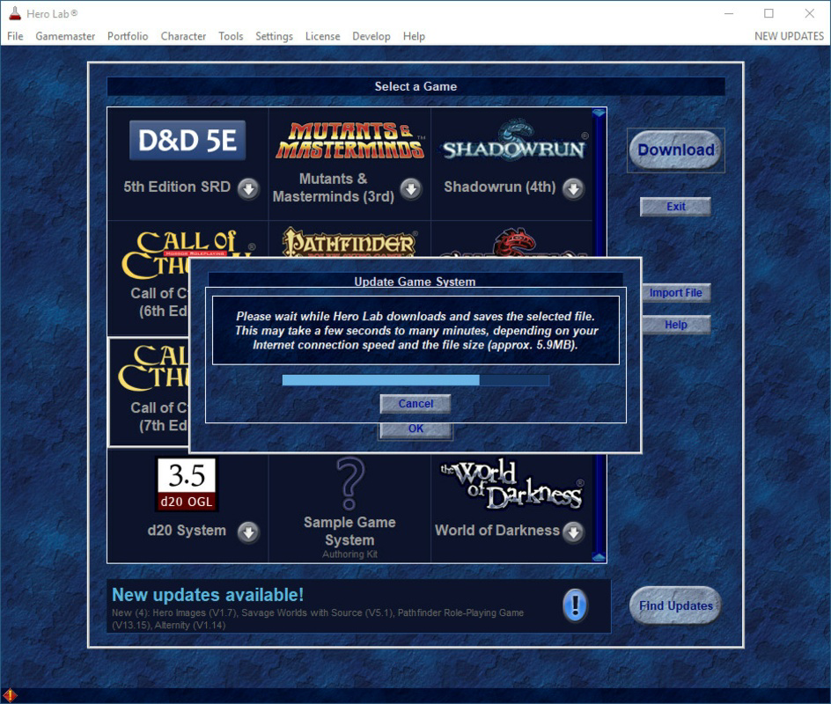The width and height of the screenshot is (831, 704).
Task: Minimize the Hero Lab window
Action: coord(729,13)
